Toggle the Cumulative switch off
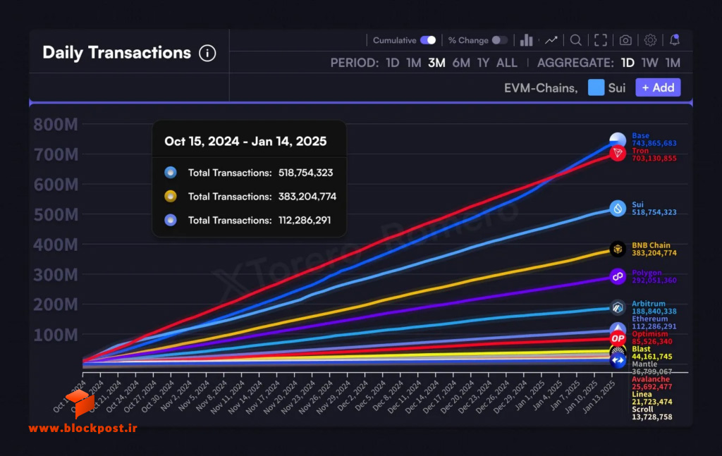Viewport: 722px width, 456px height. tap(428, 40)
